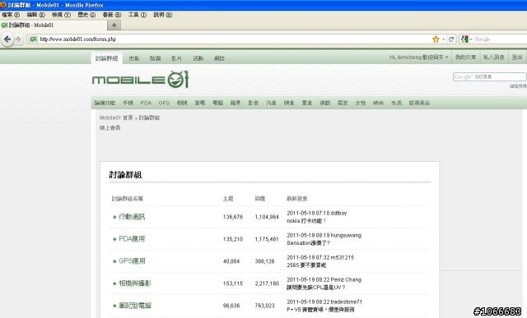527x318 pixels.
Task: Open the 相機與攝影 forum group
Action: click(x=135, y=283)
